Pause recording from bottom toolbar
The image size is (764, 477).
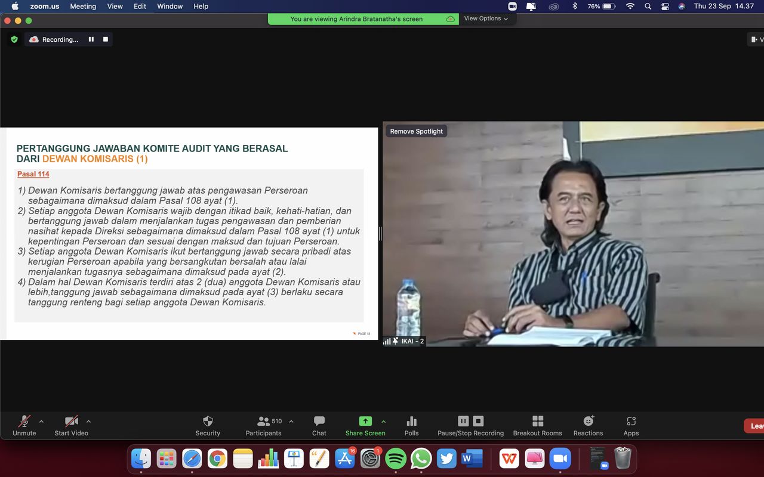pos(463,421)
